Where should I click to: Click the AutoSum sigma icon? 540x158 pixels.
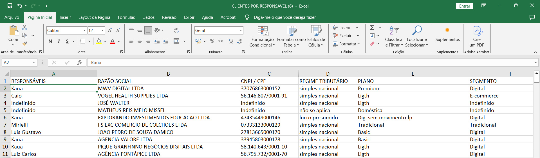(x=372, y=27)
